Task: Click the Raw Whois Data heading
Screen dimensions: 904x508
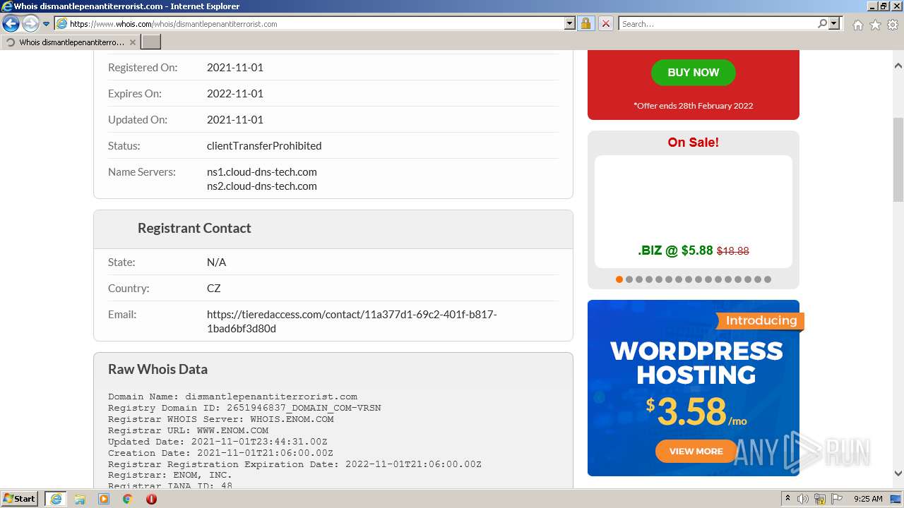Action: pos(157,369)
